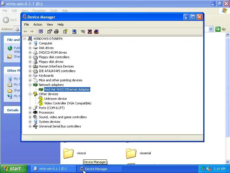This screenshot has width=230, height=173.
Task: Open the View menu in Device Manager
Action: 50,25
